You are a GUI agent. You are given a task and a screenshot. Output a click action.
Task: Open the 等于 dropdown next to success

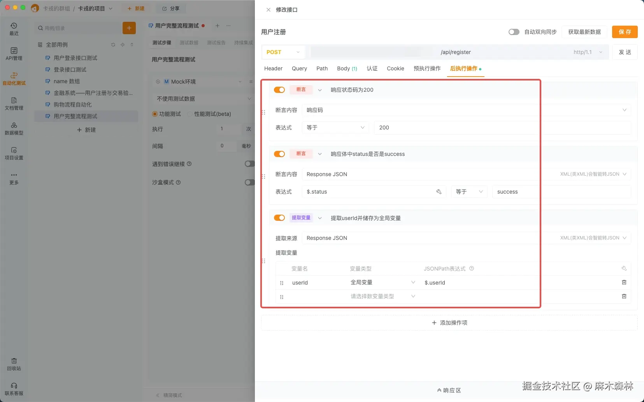469,192
